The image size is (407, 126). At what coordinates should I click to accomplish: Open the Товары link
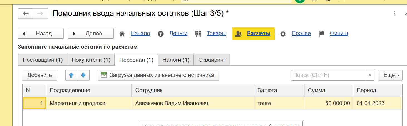click(x=216, y=34)
